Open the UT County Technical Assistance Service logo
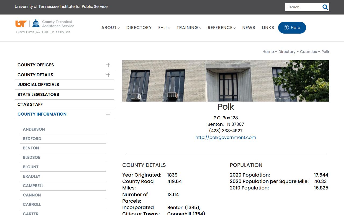 point(45,27)
